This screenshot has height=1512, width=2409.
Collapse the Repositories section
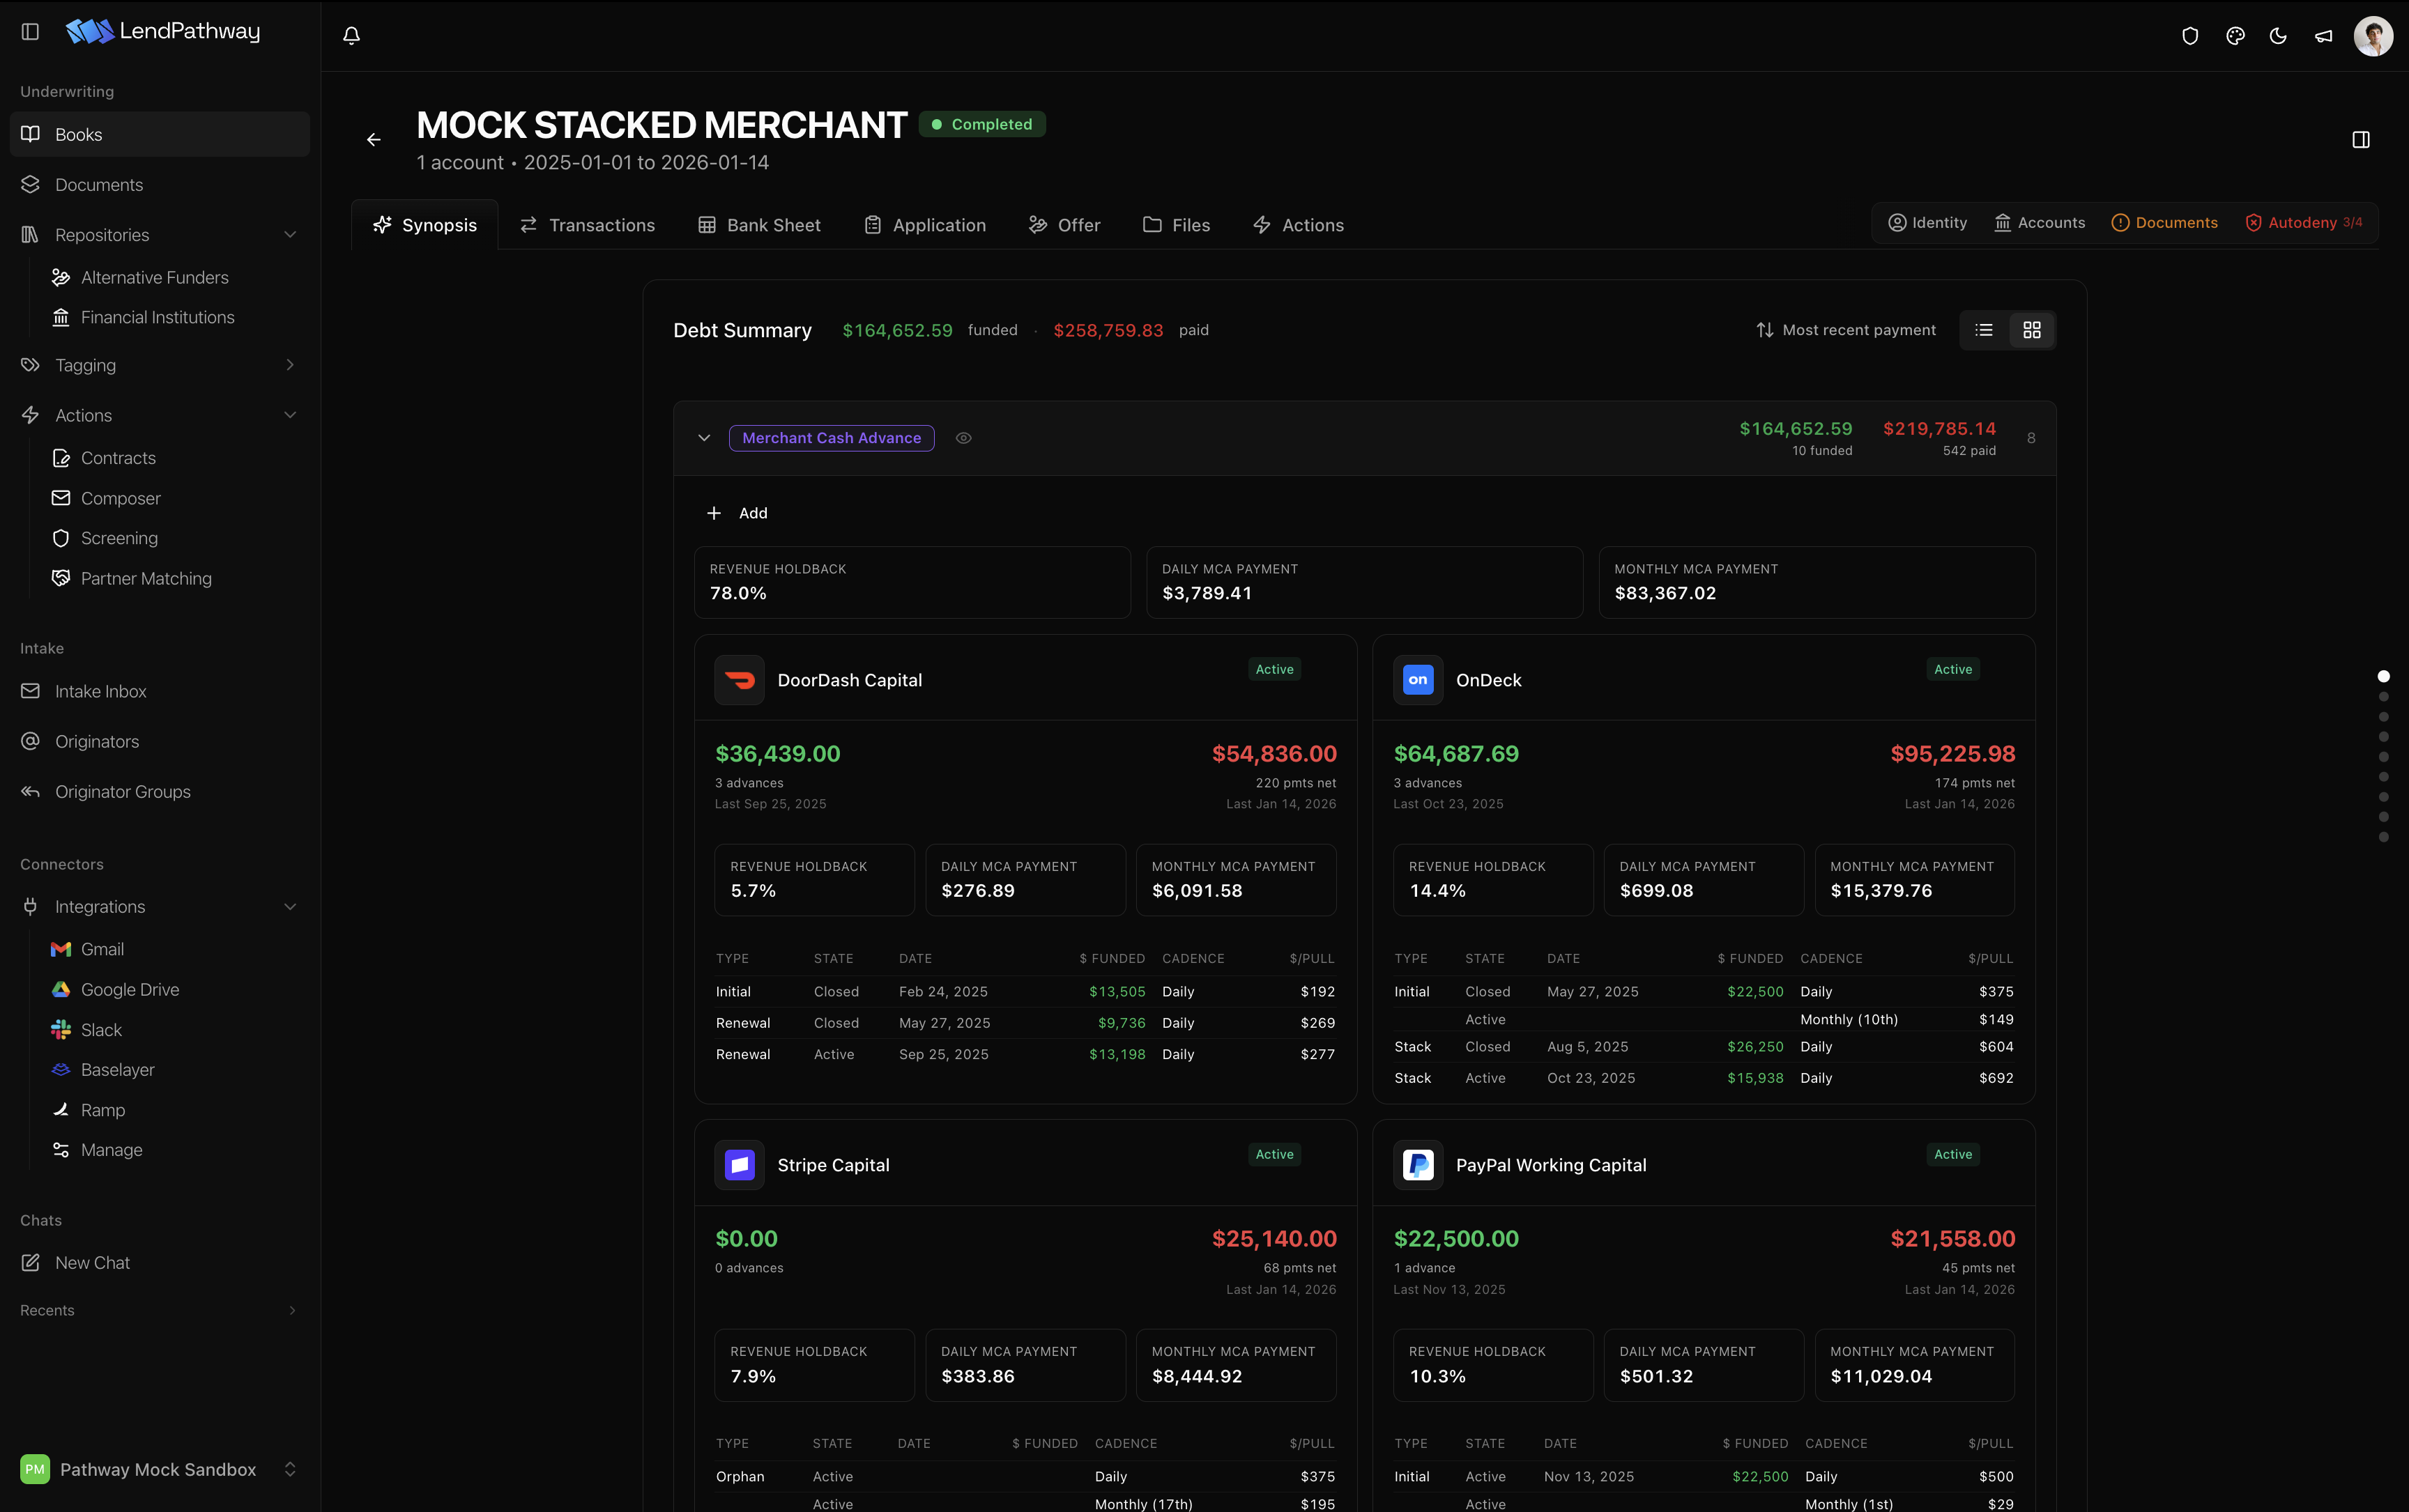coord(290,235)
